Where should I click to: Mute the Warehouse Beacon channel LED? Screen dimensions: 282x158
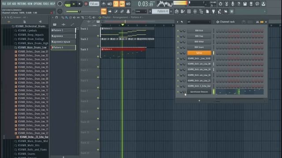point(178,92)
